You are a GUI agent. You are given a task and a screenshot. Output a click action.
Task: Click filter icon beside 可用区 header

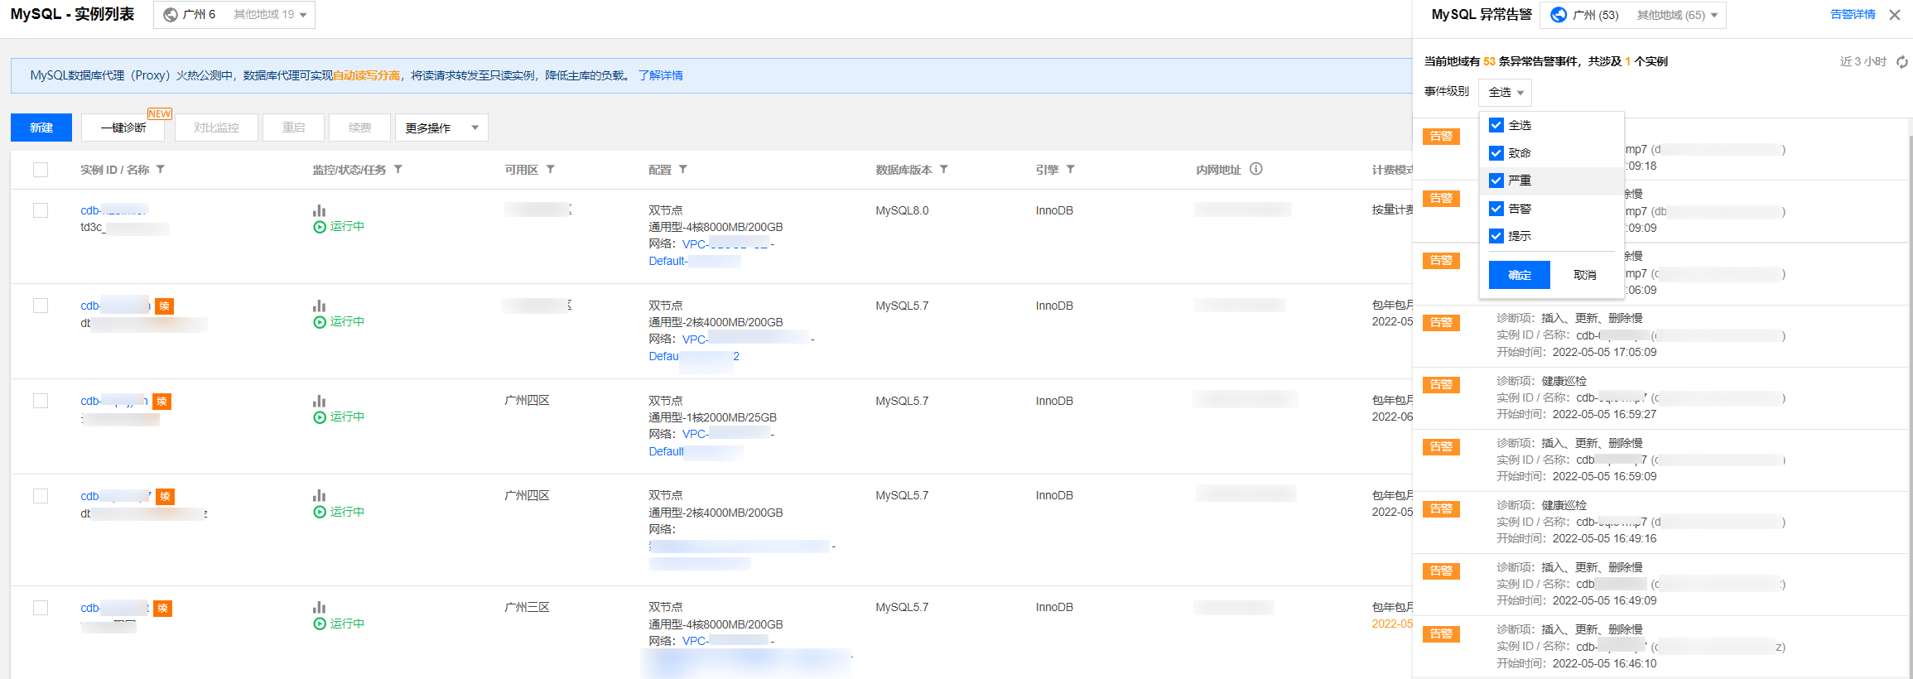tap(551, 170)
